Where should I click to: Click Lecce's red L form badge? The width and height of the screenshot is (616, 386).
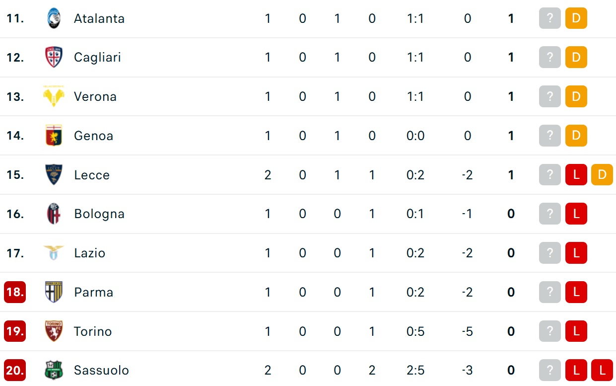pos(576,175)
